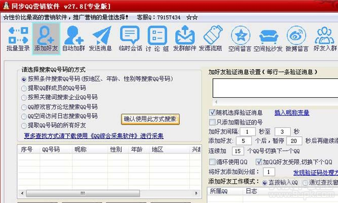Click the interval maximum seconds field showing 3
Image resolution: width=338 pixels, height=203 pixels.
[x=282, y=131]
